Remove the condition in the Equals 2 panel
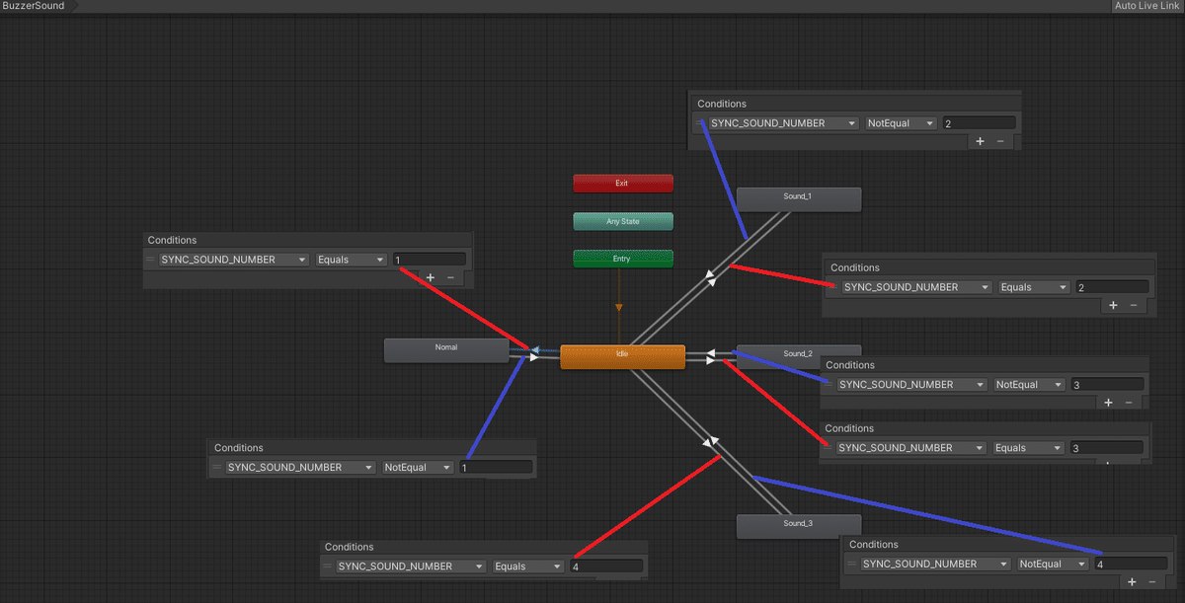This screenshot has height=603, width=1185. [x=1134, y=305]
